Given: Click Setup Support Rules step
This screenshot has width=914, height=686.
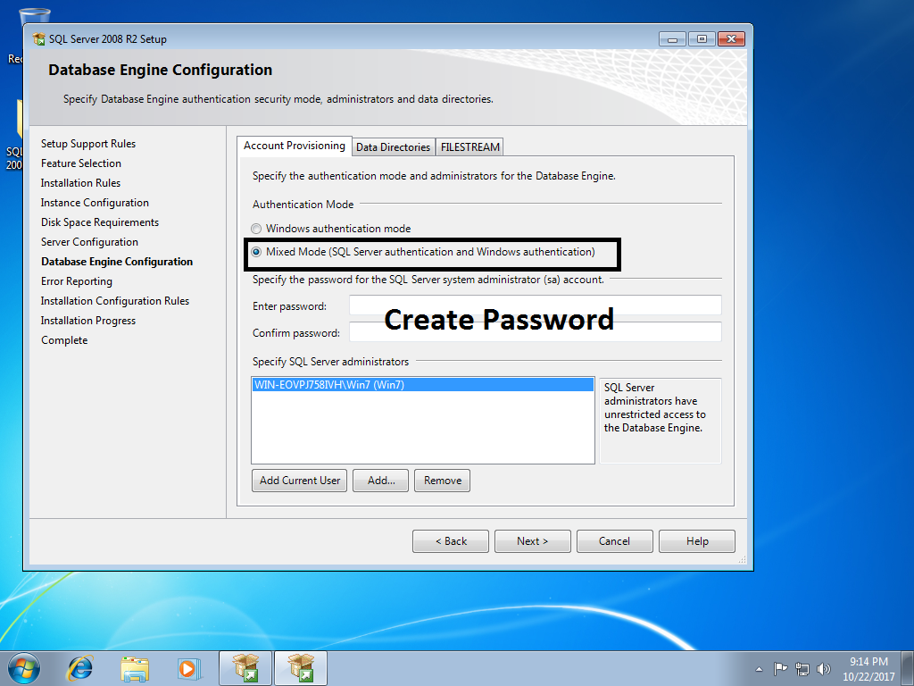Looking at the screenshot, I should [88, 144].
